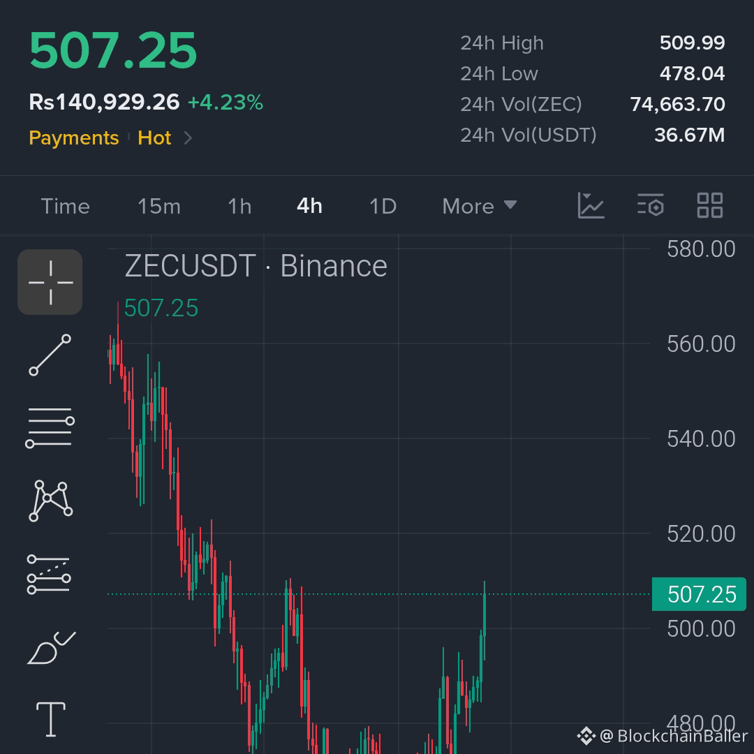Click the 507.25 price axis label

pos(699,594)
